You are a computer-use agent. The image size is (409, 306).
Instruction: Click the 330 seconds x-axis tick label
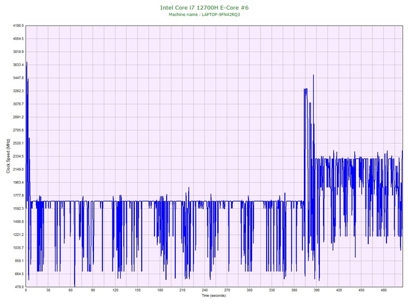pyautogui.click(x=272, y=290)
